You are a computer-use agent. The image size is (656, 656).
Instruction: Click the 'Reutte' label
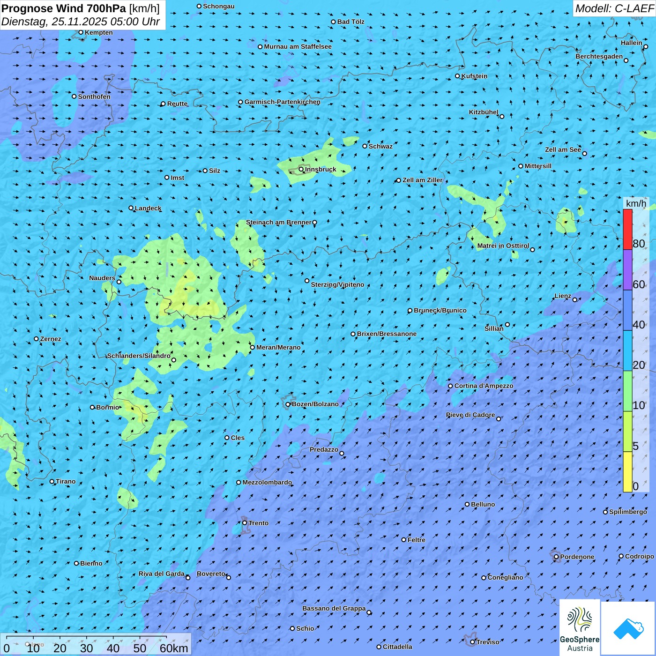[x=177, y=104]
